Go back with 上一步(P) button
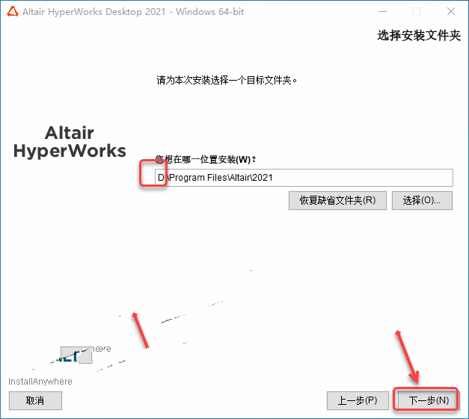The image size is (469, 419). (358, 400)
